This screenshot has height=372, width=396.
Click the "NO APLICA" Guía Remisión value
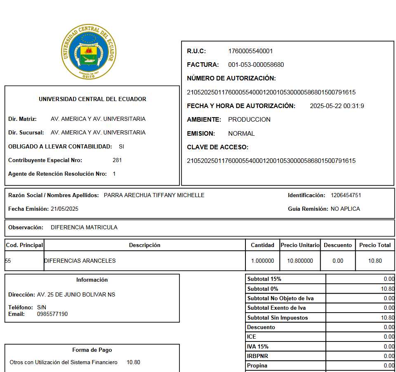pyautogui.click(x=345, y=209)
